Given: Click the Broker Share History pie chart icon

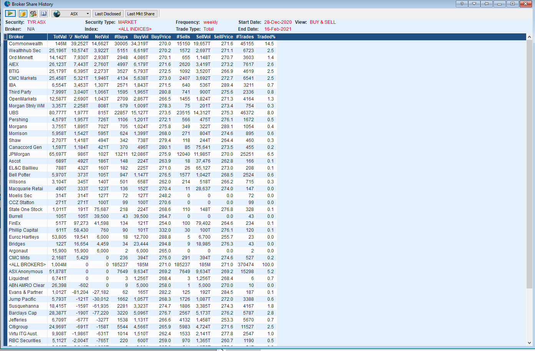Looking at the screenshot, I should point(7,4).
